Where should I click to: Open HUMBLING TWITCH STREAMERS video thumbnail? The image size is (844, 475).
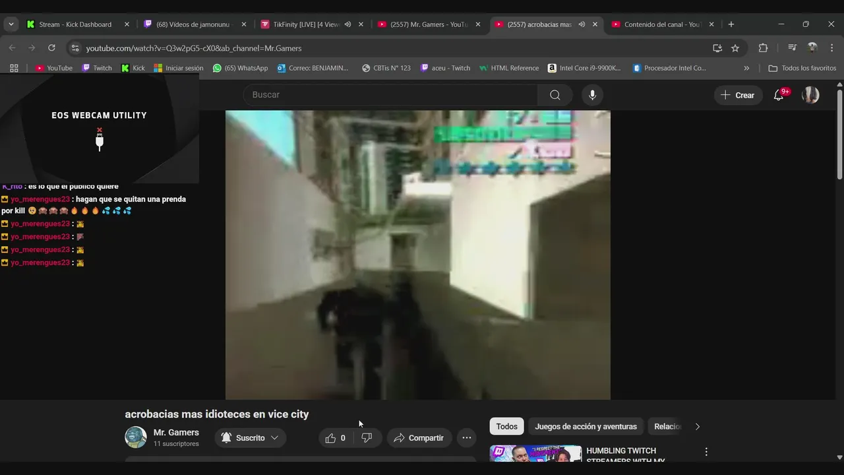(x=535, y=454)
